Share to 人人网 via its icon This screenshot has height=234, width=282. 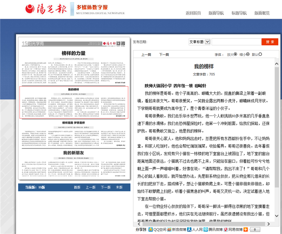point(189,229)
